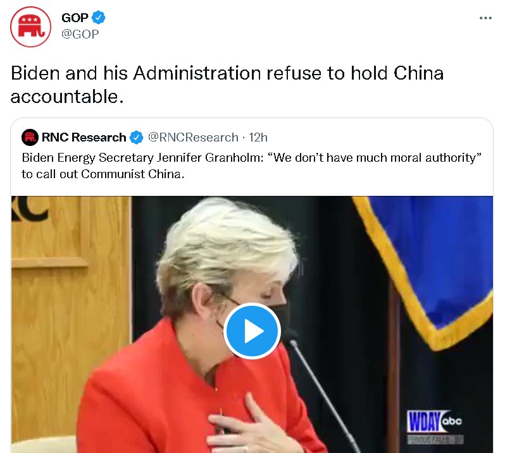Open the quoted tweet about Jennifer Granholm
The image size is (505, 453).
[x=251, y=166]
